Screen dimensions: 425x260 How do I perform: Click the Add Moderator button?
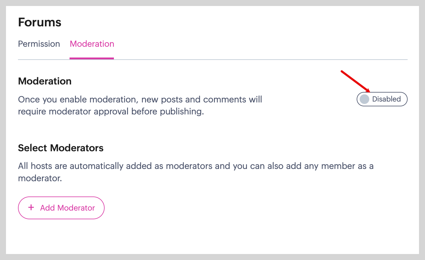tap(61, 208)
